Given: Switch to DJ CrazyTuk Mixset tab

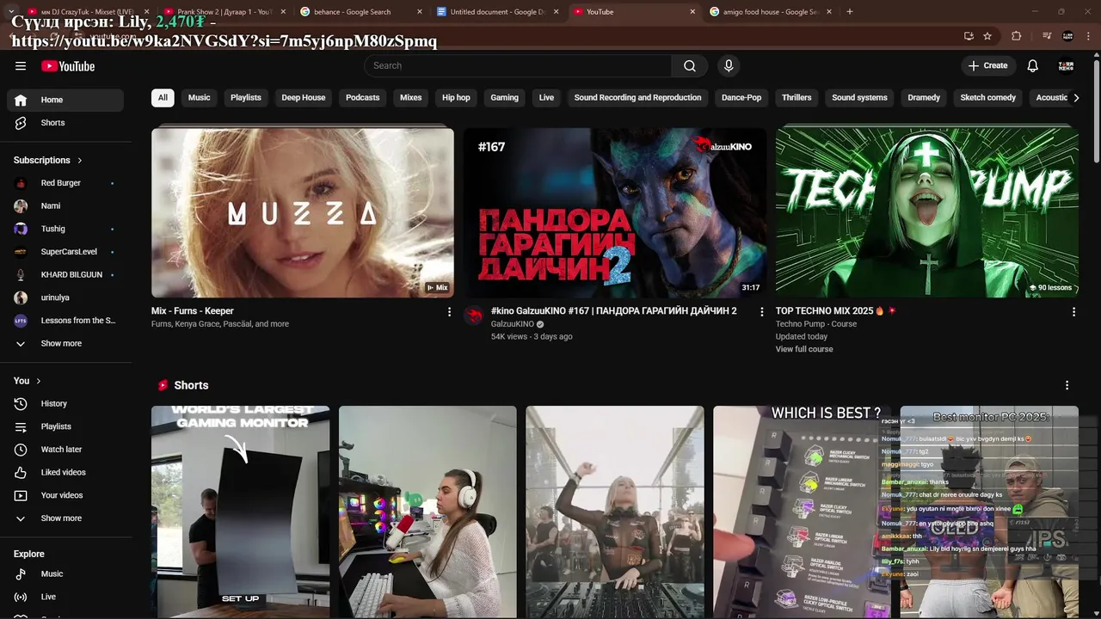Looking at the screenshot, I should (88, 12).
